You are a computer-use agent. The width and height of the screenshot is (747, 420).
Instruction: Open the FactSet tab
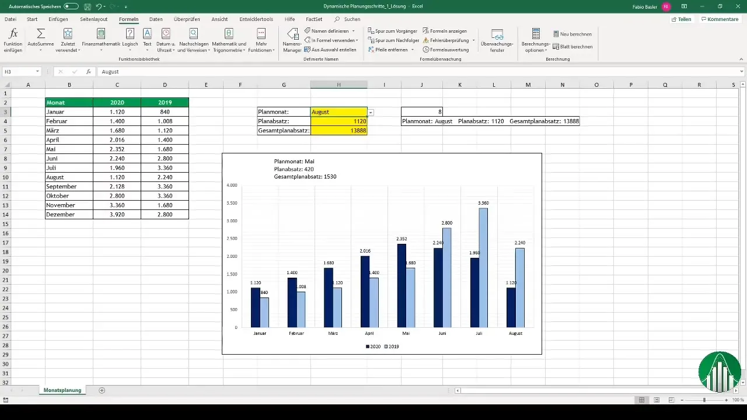tap(314, 19)
